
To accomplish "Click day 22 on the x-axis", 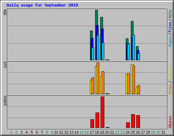I will click(117, 132).
